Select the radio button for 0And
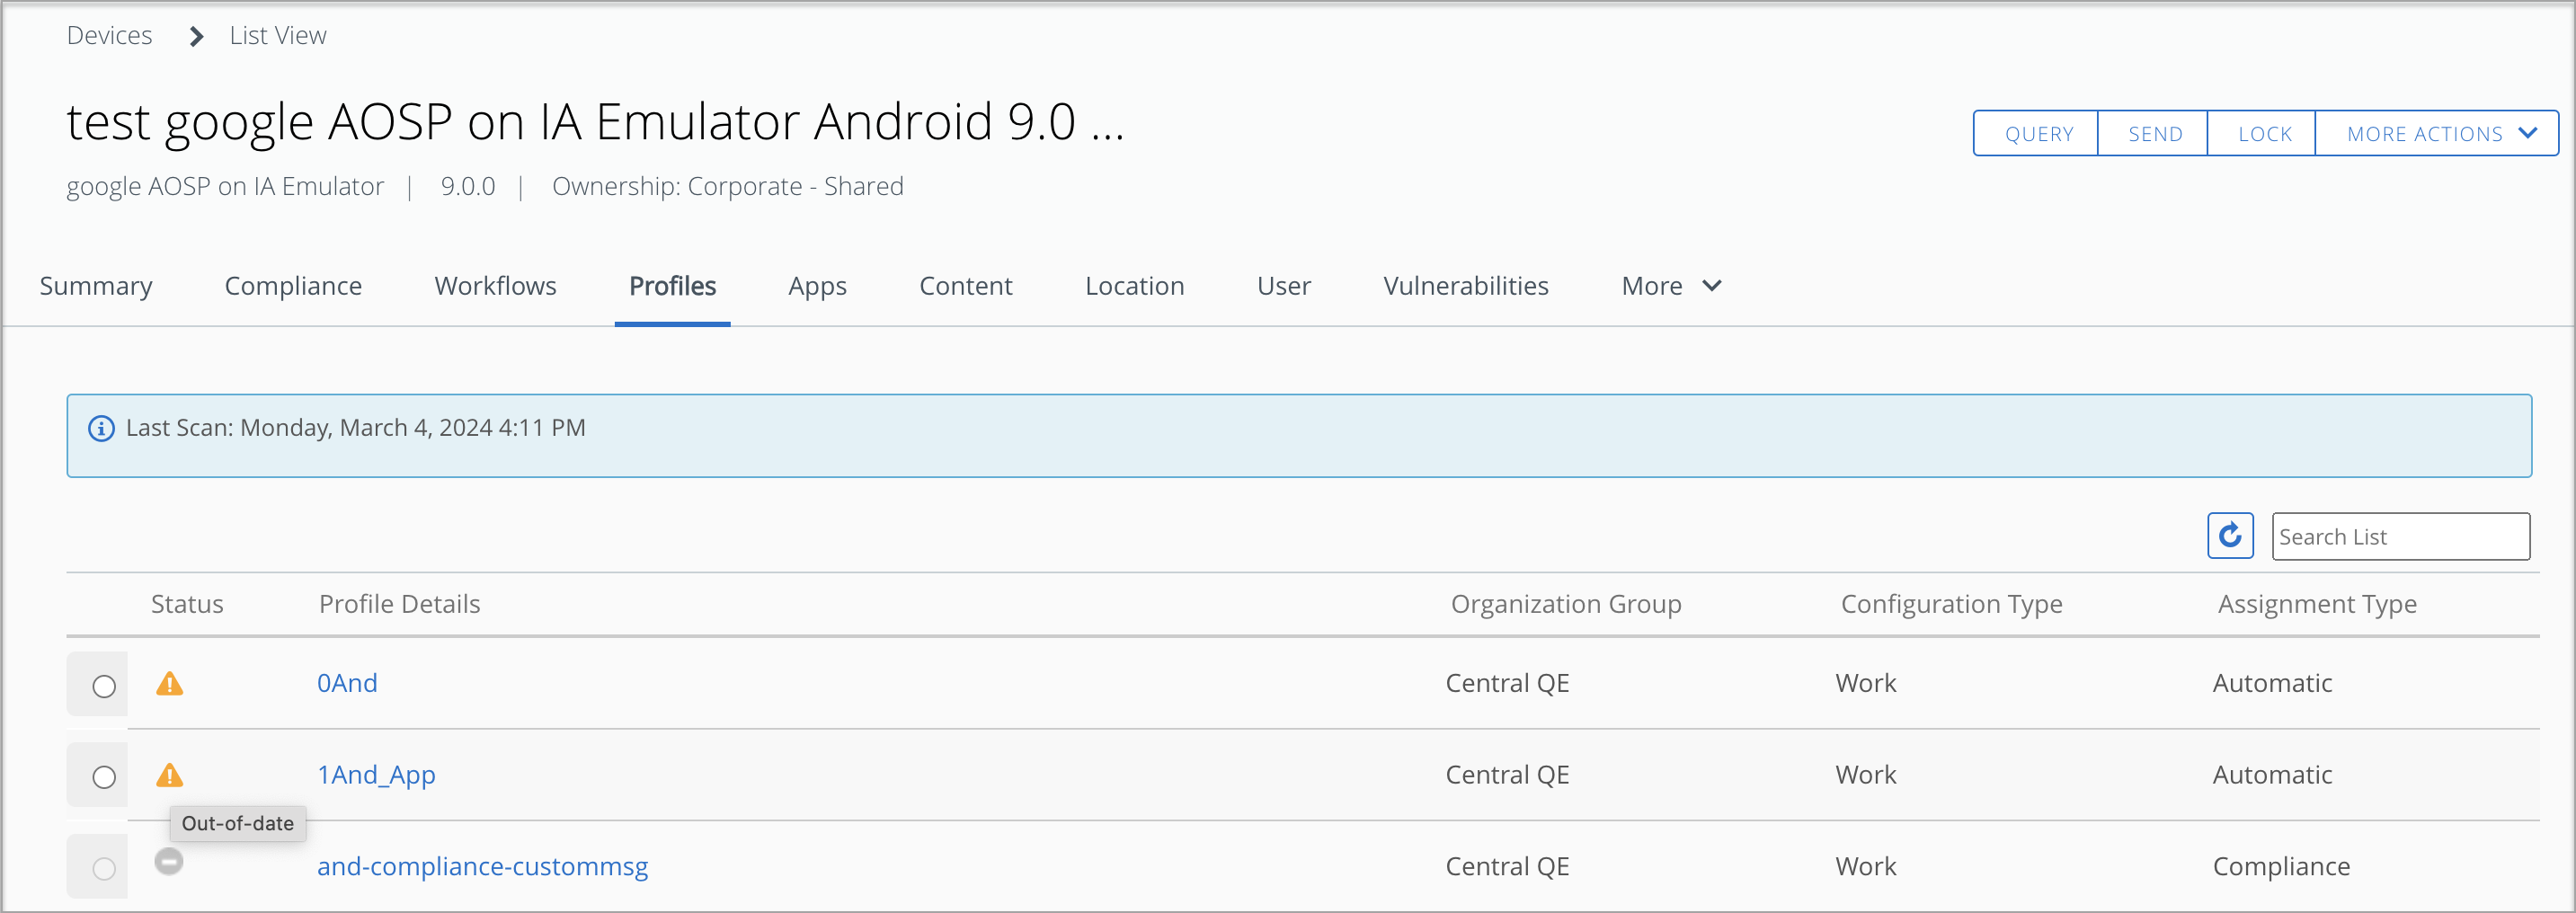2576x913 pixels. coord(104,686)
